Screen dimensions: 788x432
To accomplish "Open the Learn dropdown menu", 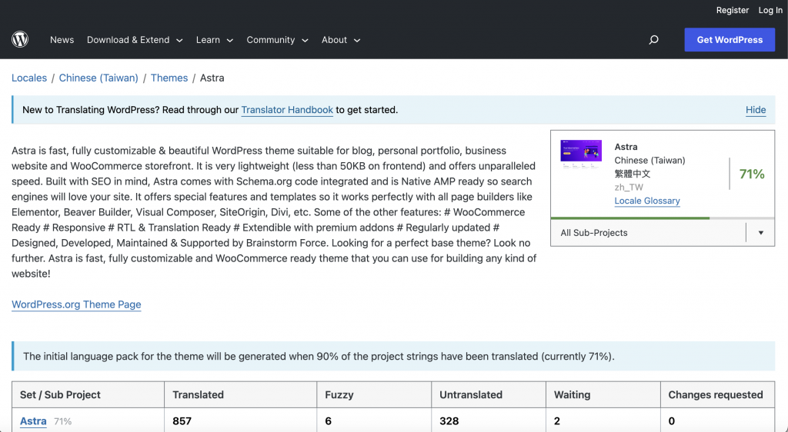I will tap(214, 40).
